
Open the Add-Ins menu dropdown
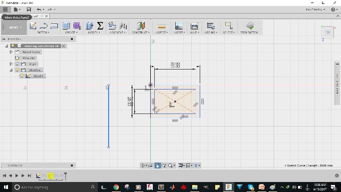point(211,32)
